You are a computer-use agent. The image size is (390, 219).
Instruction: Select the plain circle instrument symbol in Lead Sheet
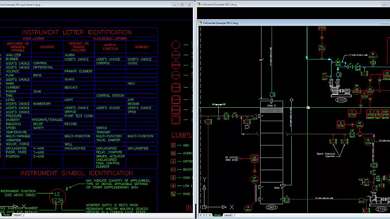click(x=176, y=45)
